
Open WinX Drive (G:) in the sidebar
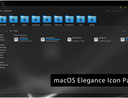point(4,65)
